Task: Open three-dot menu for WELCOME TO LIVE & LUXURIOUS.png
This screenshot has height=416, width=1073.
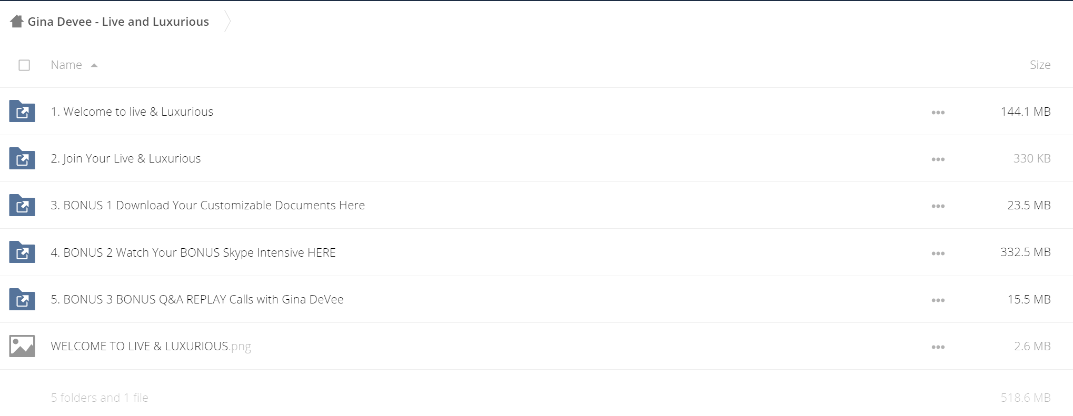Action: [938, 347]
